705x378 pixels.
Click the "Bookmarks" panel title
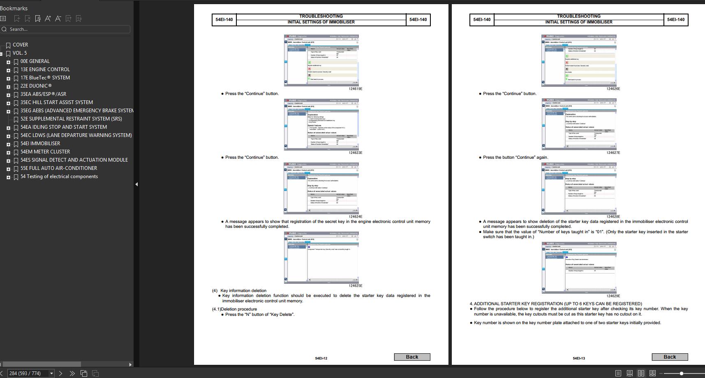click(x=14, y=8)
